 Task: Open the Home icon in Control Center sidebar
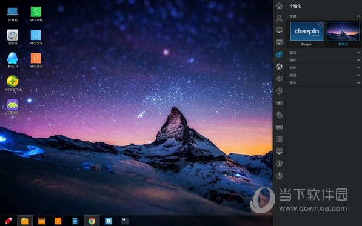[279, 6]
